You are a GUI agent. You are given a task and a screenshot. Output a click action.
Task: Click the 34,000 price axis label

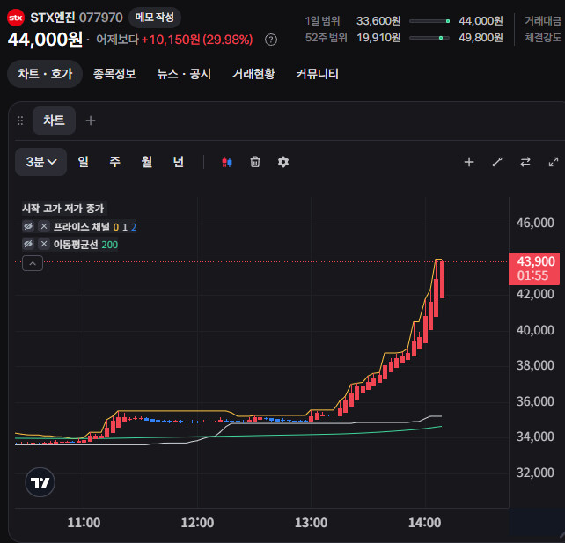coord(535,437)
